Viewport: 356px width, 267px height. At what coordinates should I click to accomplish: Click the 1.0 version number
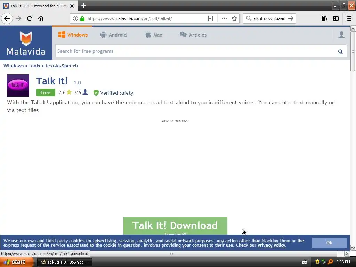(77, 83)
